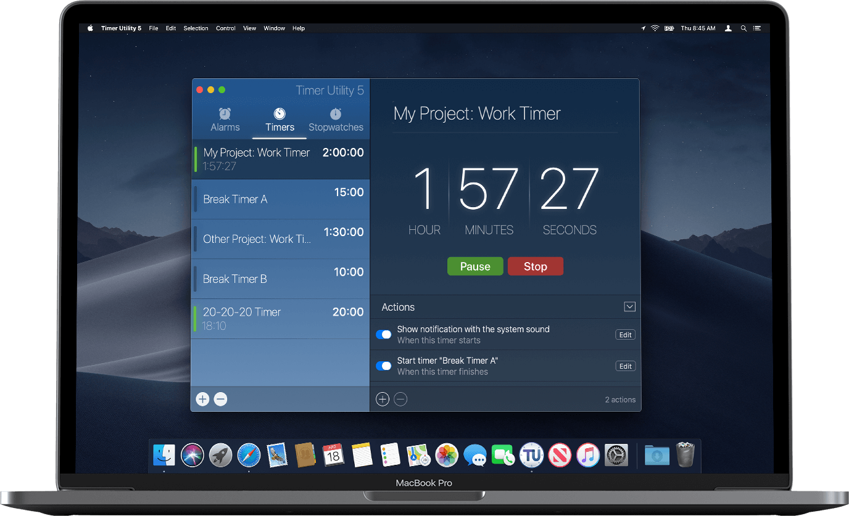Open the user account menu icon
The width and height of the screenshot is (849, 516).
[x=729, y=28]
